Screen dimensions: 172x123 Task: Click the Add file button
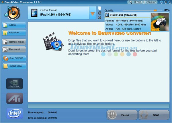tap(14, 25)
